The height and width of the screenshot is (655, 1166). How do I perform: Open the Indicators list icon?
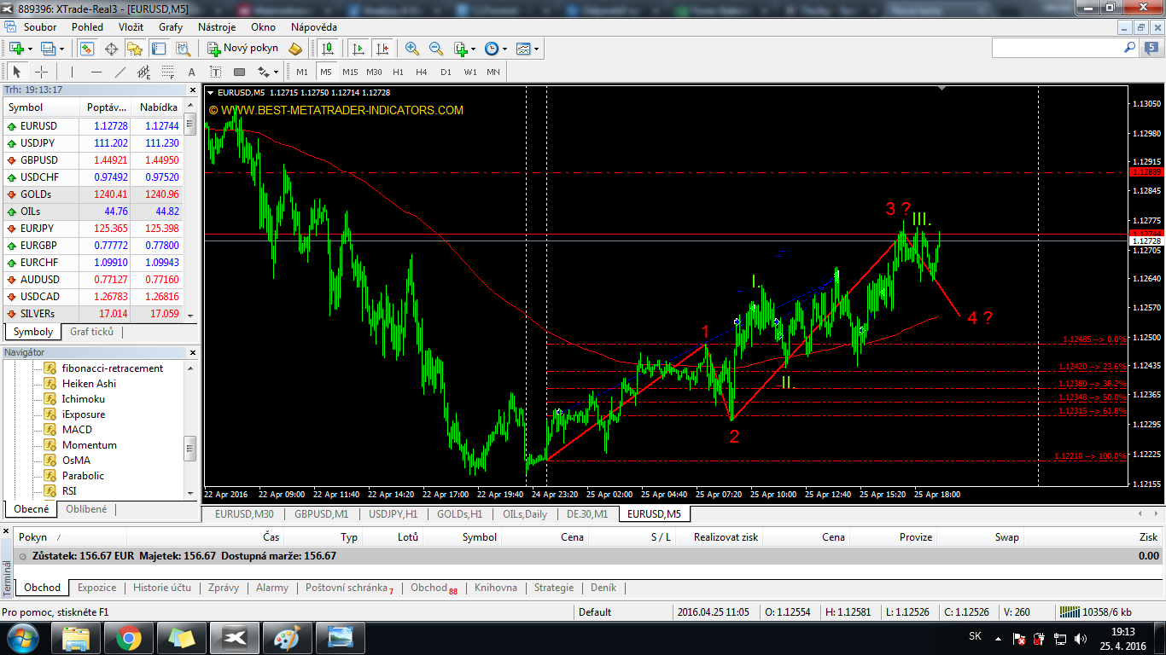point(460,49)
